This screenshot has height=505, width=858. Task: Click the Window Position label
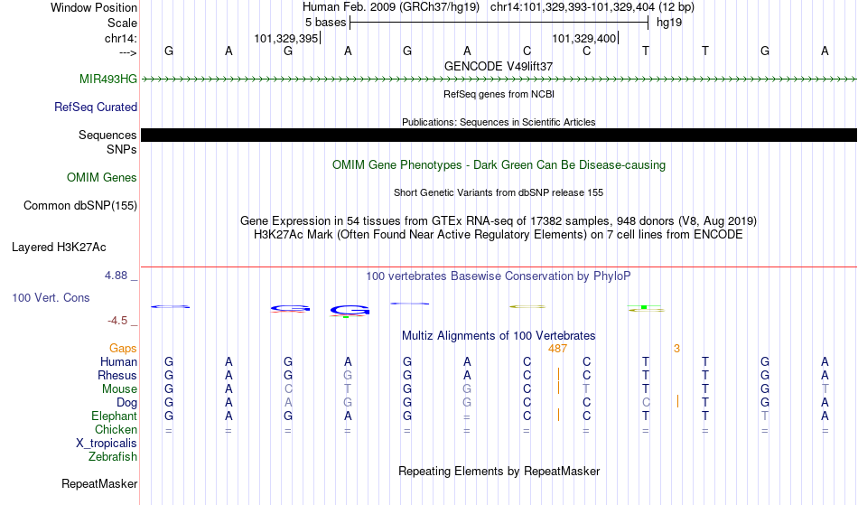[94, 7]
